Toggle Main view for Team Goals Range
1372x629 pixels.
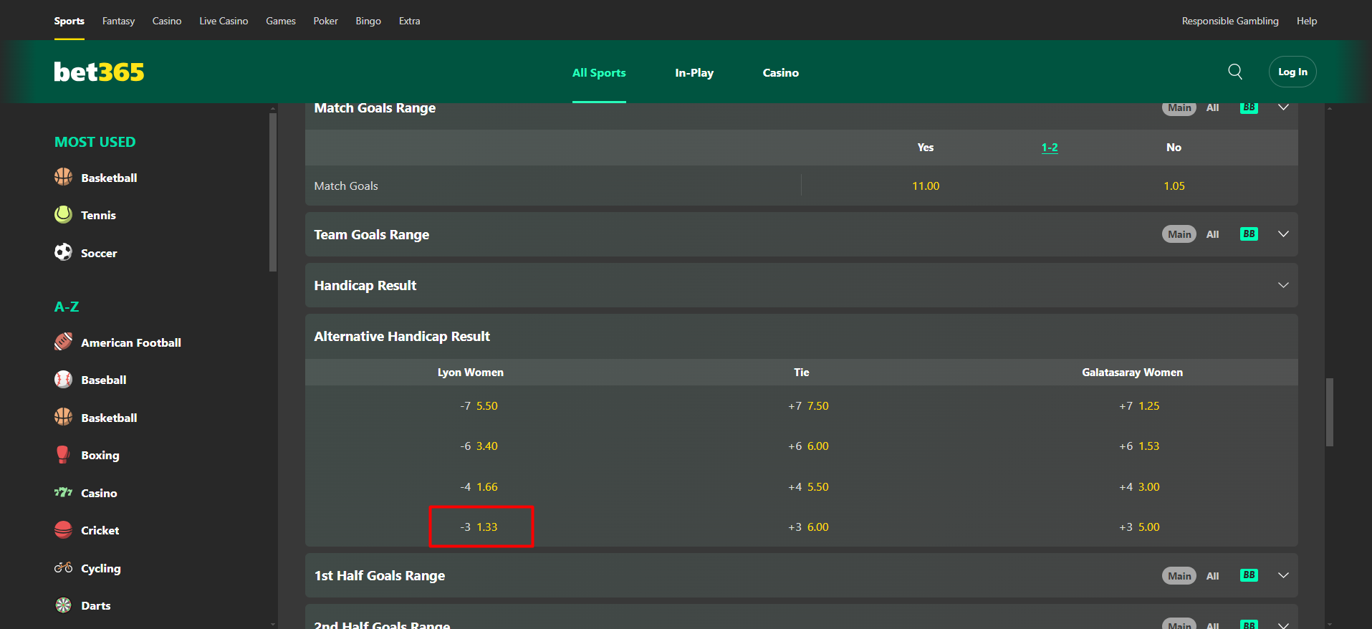click(1179, 234)
